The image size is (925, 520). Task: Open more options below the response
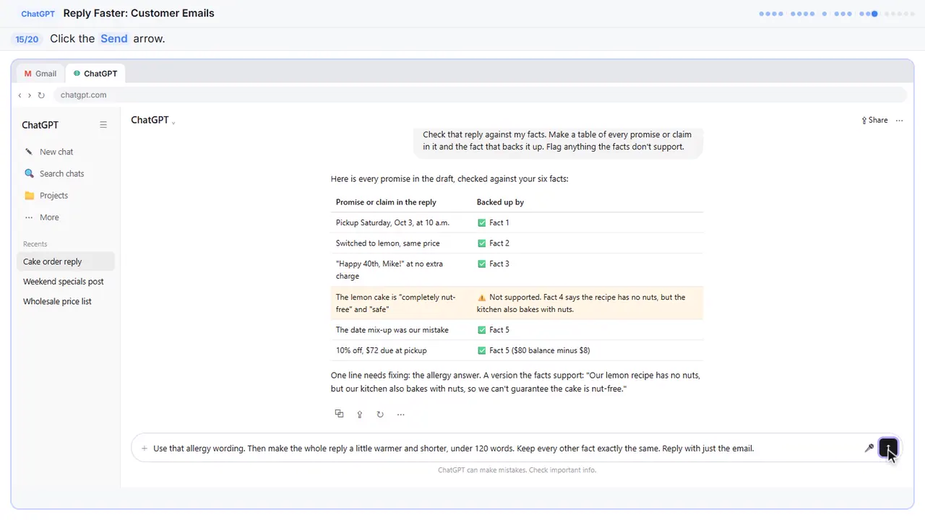pyautogui.click(x=400, y=415)
